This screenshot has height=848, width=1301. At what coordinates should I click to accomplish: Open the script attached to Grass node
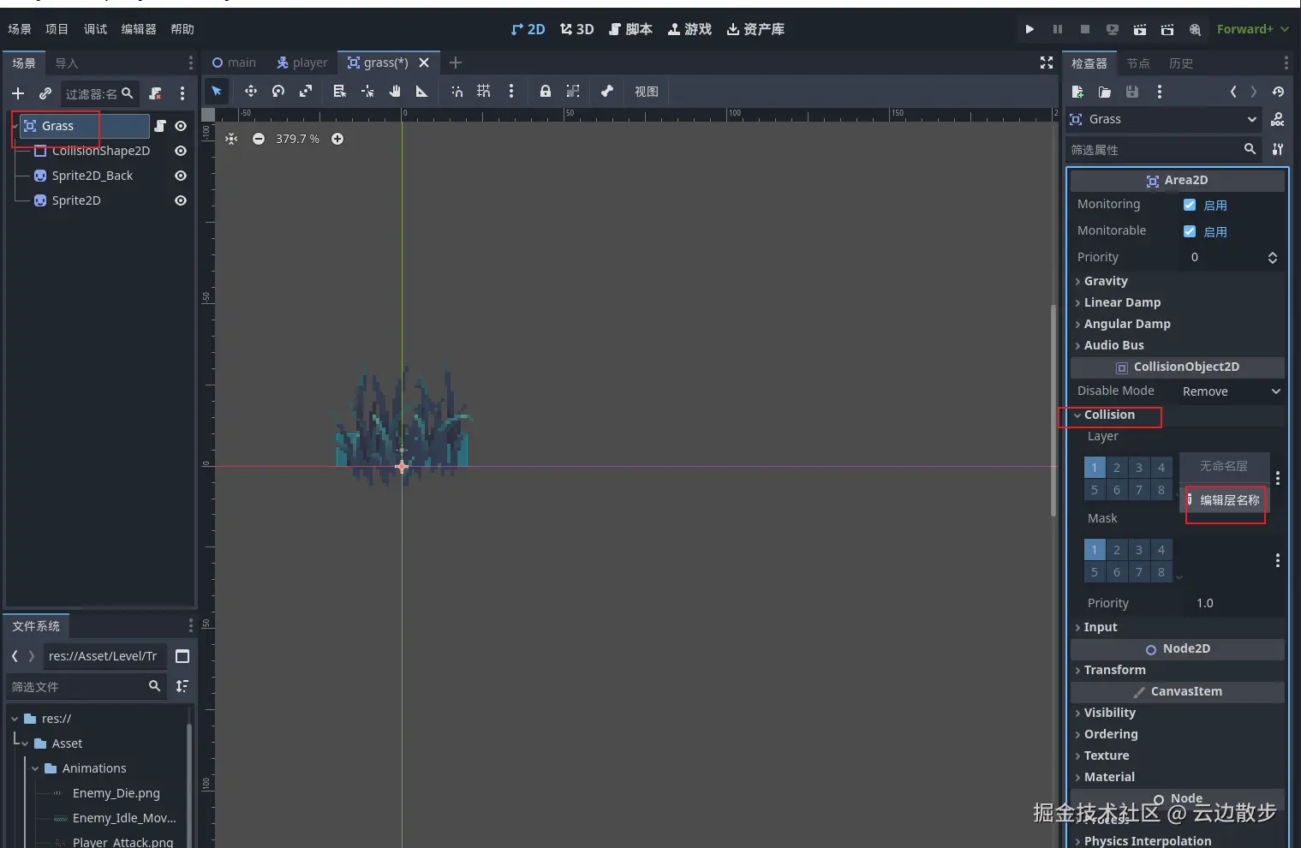(159, 126)
